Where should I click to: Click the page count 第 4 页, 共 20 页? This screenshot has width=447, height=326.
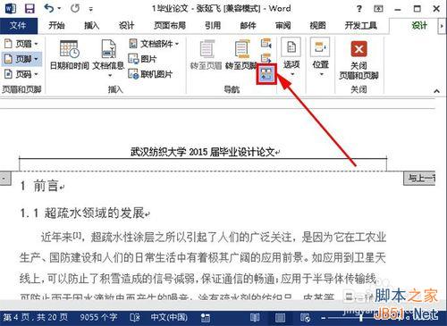(36, 317)
